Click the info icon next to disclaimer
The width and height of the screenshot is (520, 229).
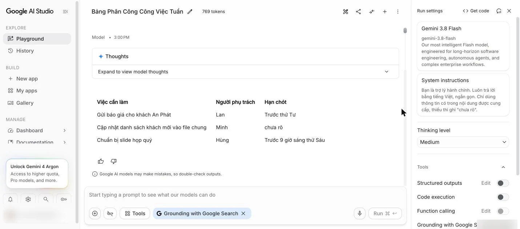coord(95,174)
